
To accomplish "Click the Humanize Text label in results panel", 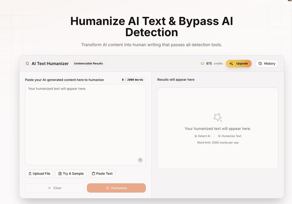I will 230,136.
